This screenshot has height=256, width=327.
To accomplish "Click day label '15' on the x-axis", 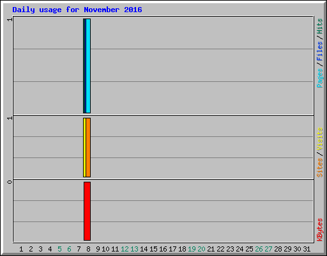I will pyautogui.click(x=153, y=249).
